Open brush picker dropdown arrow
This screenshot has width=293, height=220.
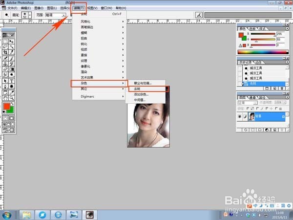(x=30, y=15)
